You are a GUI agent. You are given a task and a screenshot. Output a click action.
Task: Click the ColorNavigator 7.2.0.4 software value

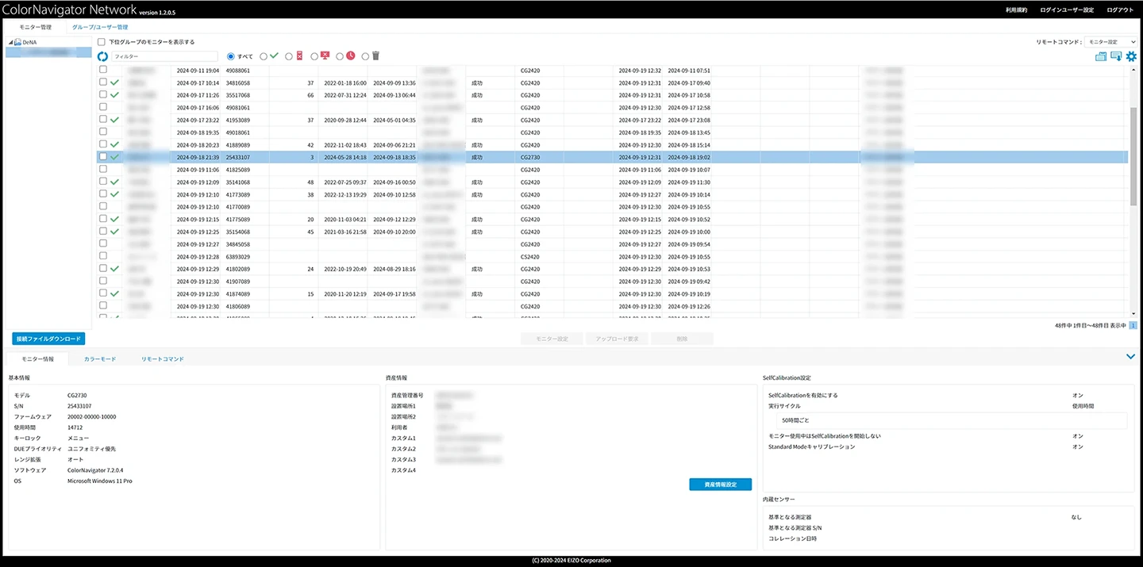pos(95,469)
